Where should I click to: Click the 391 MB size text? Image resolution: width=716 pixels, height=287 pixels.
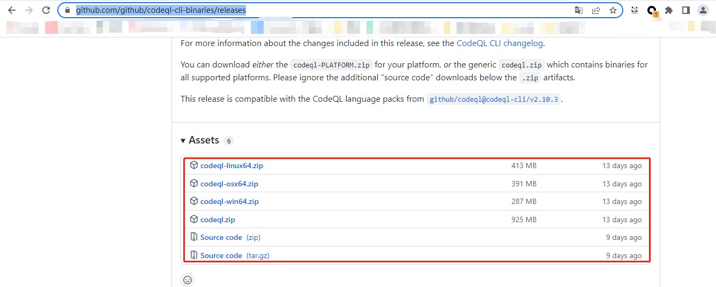pos(524,184)
